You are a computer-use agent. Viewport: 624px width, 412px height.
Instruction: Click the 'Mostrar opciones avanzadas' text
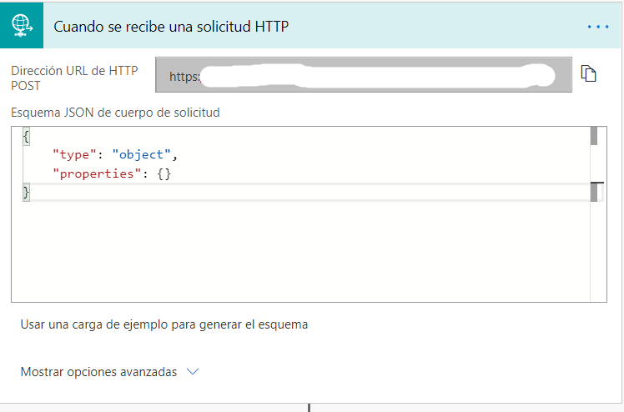tap(98, 372)
